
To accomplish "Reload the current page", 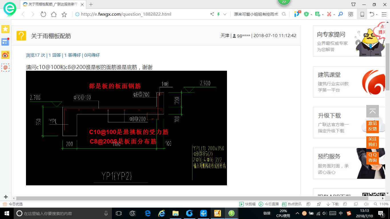I will click(x=43, y=14).
